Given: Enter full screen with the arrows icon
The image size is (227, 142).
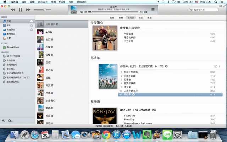Looking at the screenshot, I should 225,6.
